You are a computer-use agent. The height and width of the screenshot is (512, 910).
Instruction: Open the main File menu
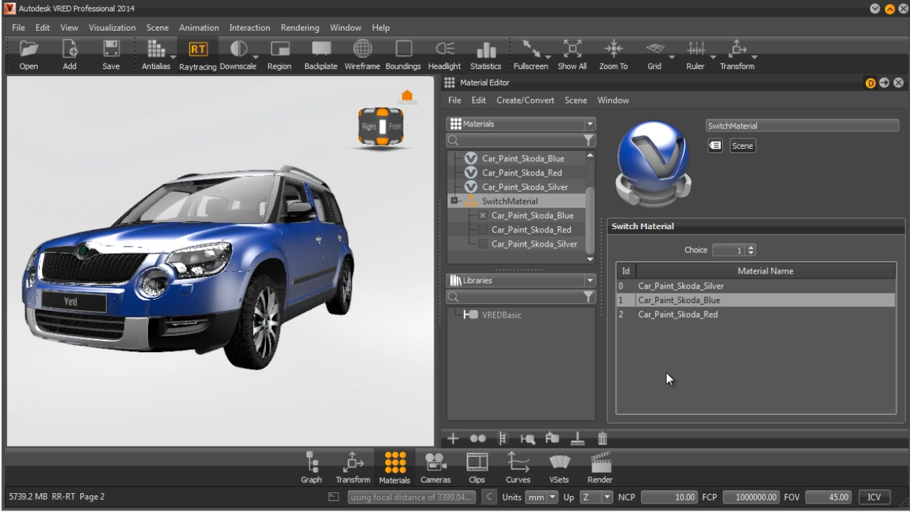[x=18, y=28]
